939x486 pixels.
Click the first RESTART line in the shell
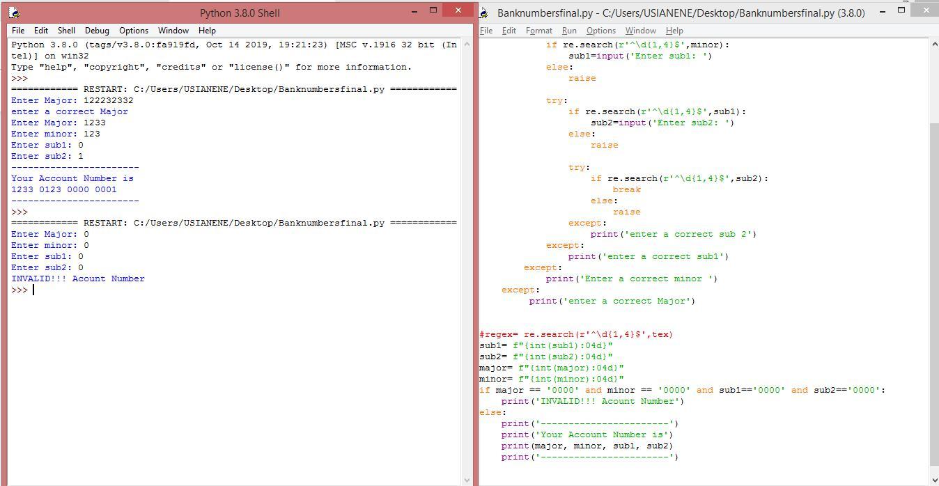point(234,89)
